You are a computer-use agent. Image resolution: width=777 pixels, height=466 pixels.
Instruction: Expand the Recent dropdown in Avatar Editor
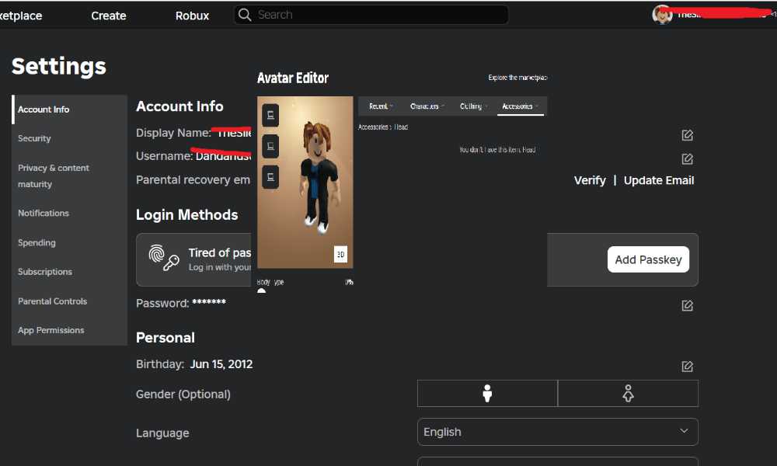coord(381,106)
